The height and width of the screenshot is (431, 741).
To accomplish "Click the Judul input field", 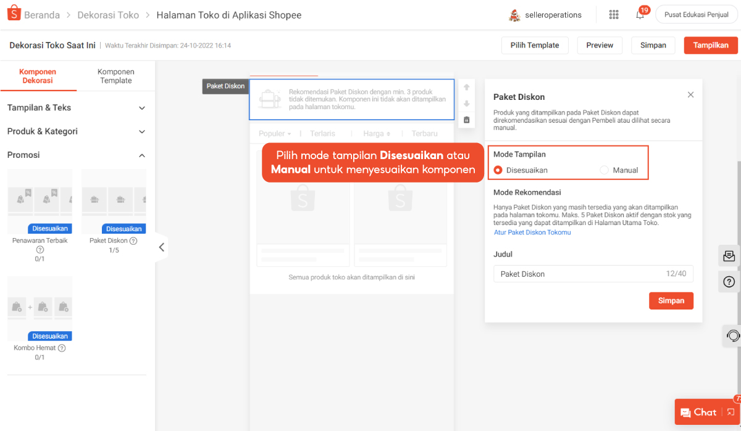I will point(577,274).
